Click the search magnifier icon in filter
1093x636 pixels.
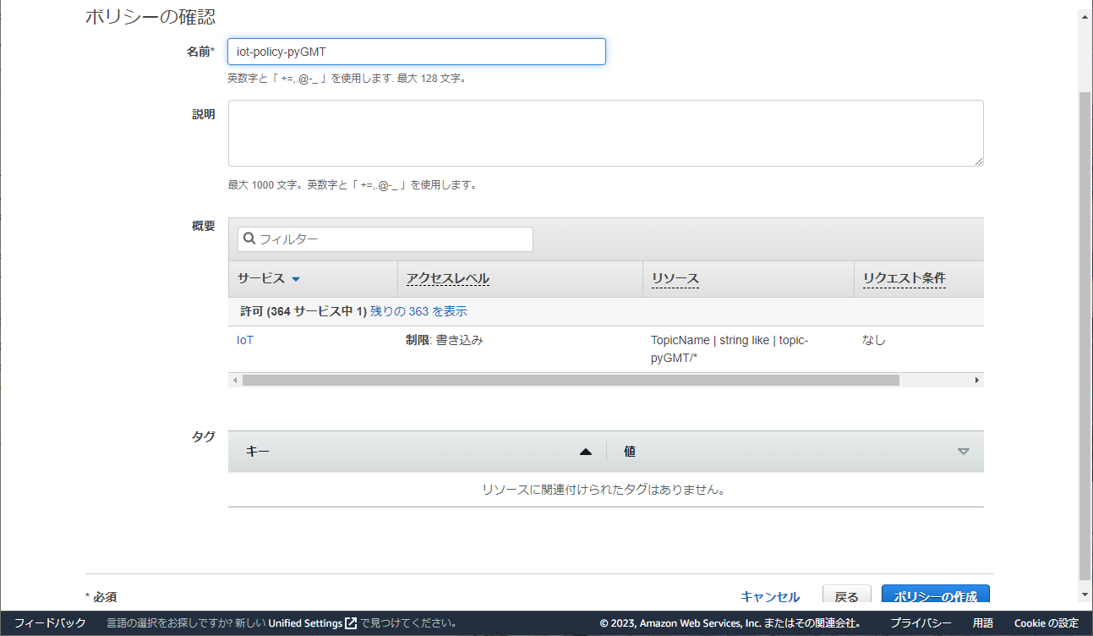(249, 238)
